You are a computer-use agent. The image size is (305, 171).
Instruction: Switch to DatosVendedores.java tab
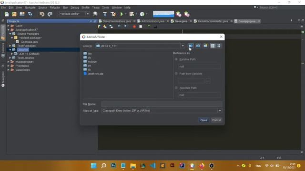(117, 21)
